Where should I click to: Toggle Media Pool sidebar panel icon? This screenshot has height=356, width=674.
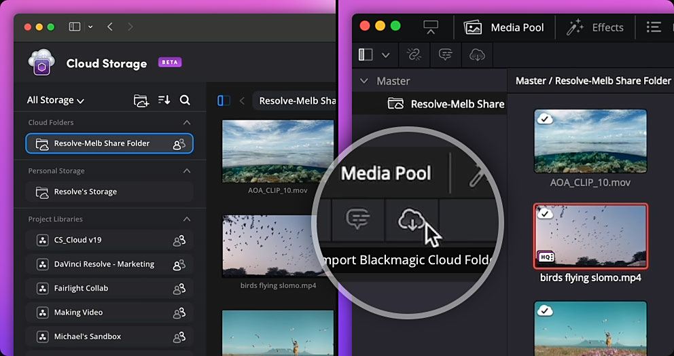366,54
